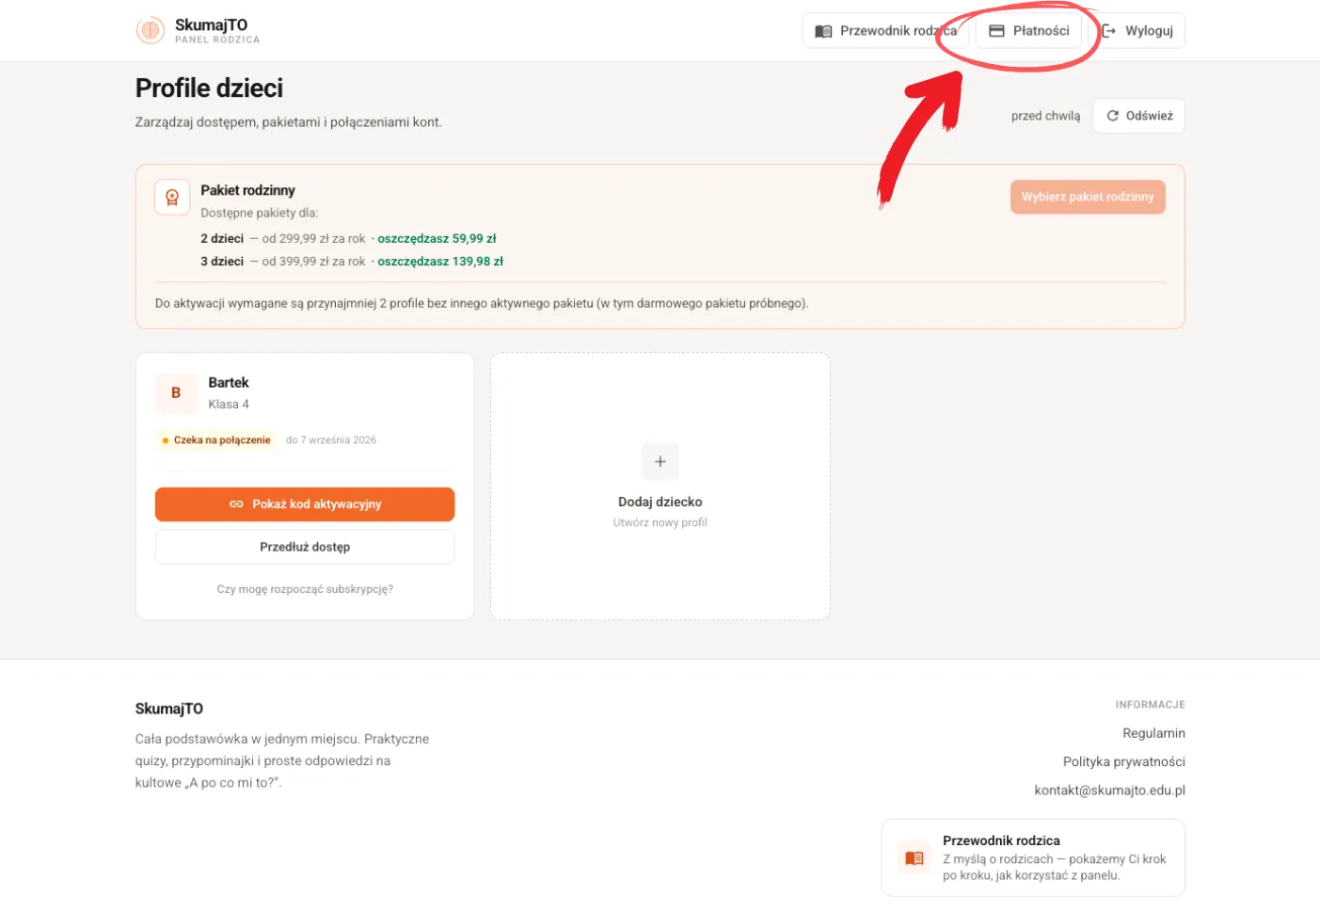Image resolution: width=1320 pixels, height=911 pixels.
Task: Log out using the Wyloguj button
Action: pos(1137,31)
